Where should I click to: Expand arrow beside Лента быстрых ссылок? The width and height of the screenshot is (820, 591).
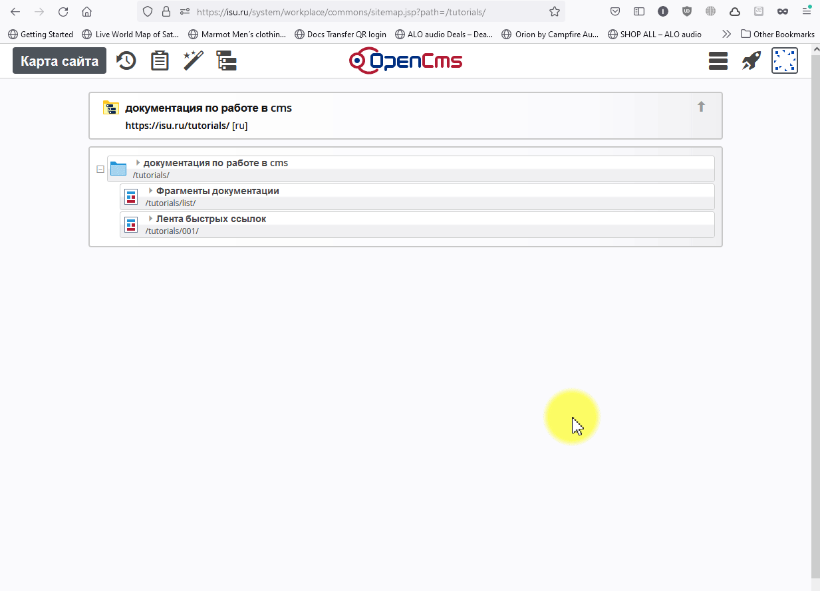coord(151,219)
